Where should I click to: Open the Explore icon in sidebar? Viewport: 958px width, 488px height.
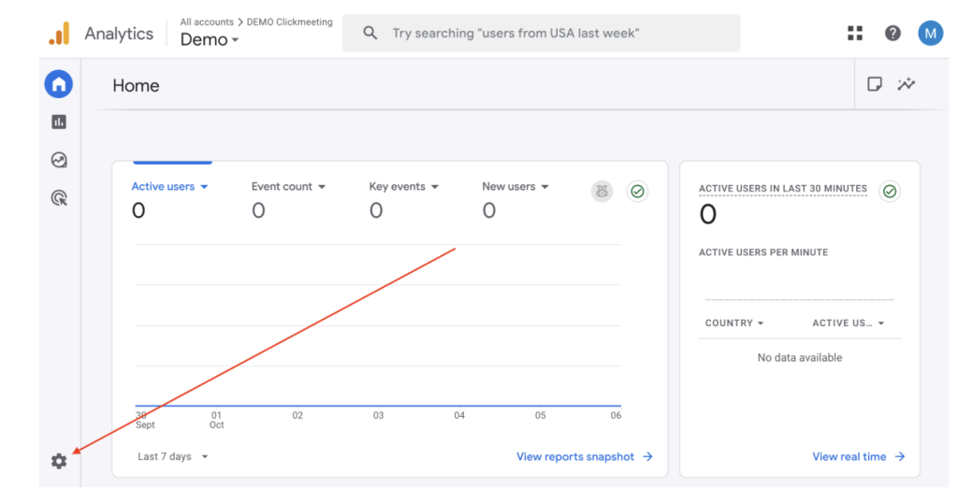59,160
